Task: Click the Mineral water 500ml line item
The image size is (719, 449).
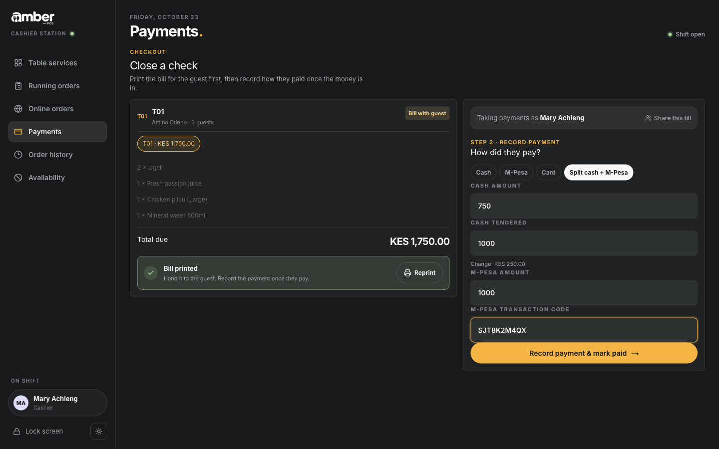Action: pos(171,216)
